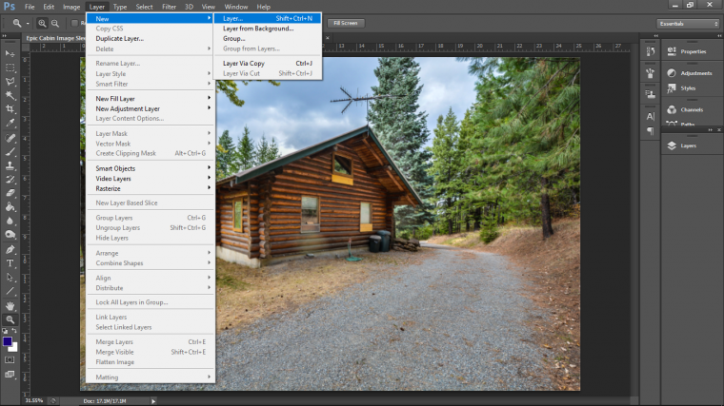Open the History panel icon
The image size is (724, 406).
point(651,51)
